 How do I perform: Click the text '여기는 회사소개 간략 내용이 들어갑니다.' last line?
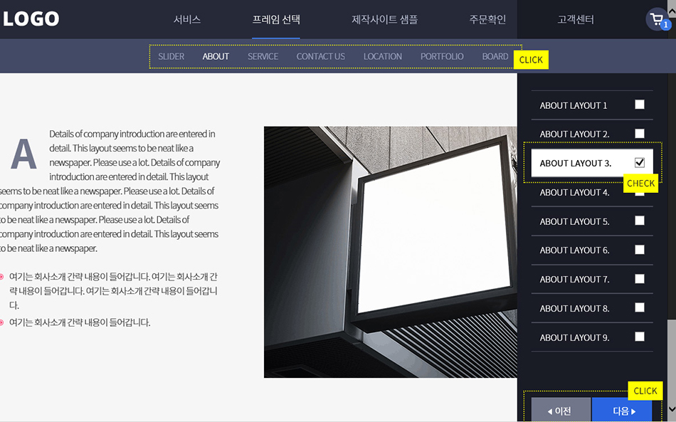(x=80, y=322)
